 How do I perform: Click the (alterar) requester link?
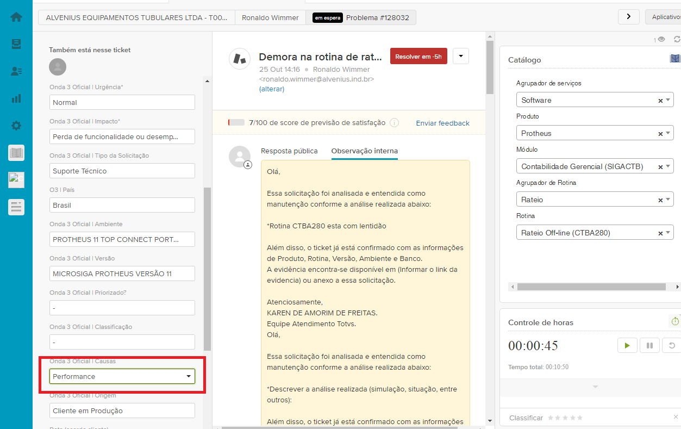272,89
